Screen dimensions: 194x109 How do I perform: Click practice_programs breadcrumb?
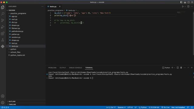click(x=55, y=10)
